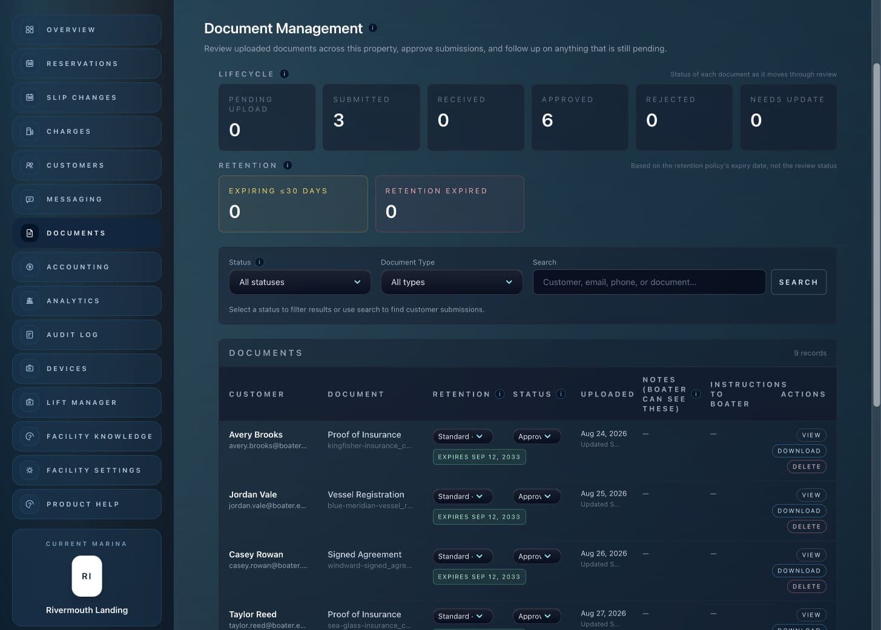Click the Facility Settings gear icon
Image resolution: width=881 pixels, height=630 pixels.
coord(30,470)
